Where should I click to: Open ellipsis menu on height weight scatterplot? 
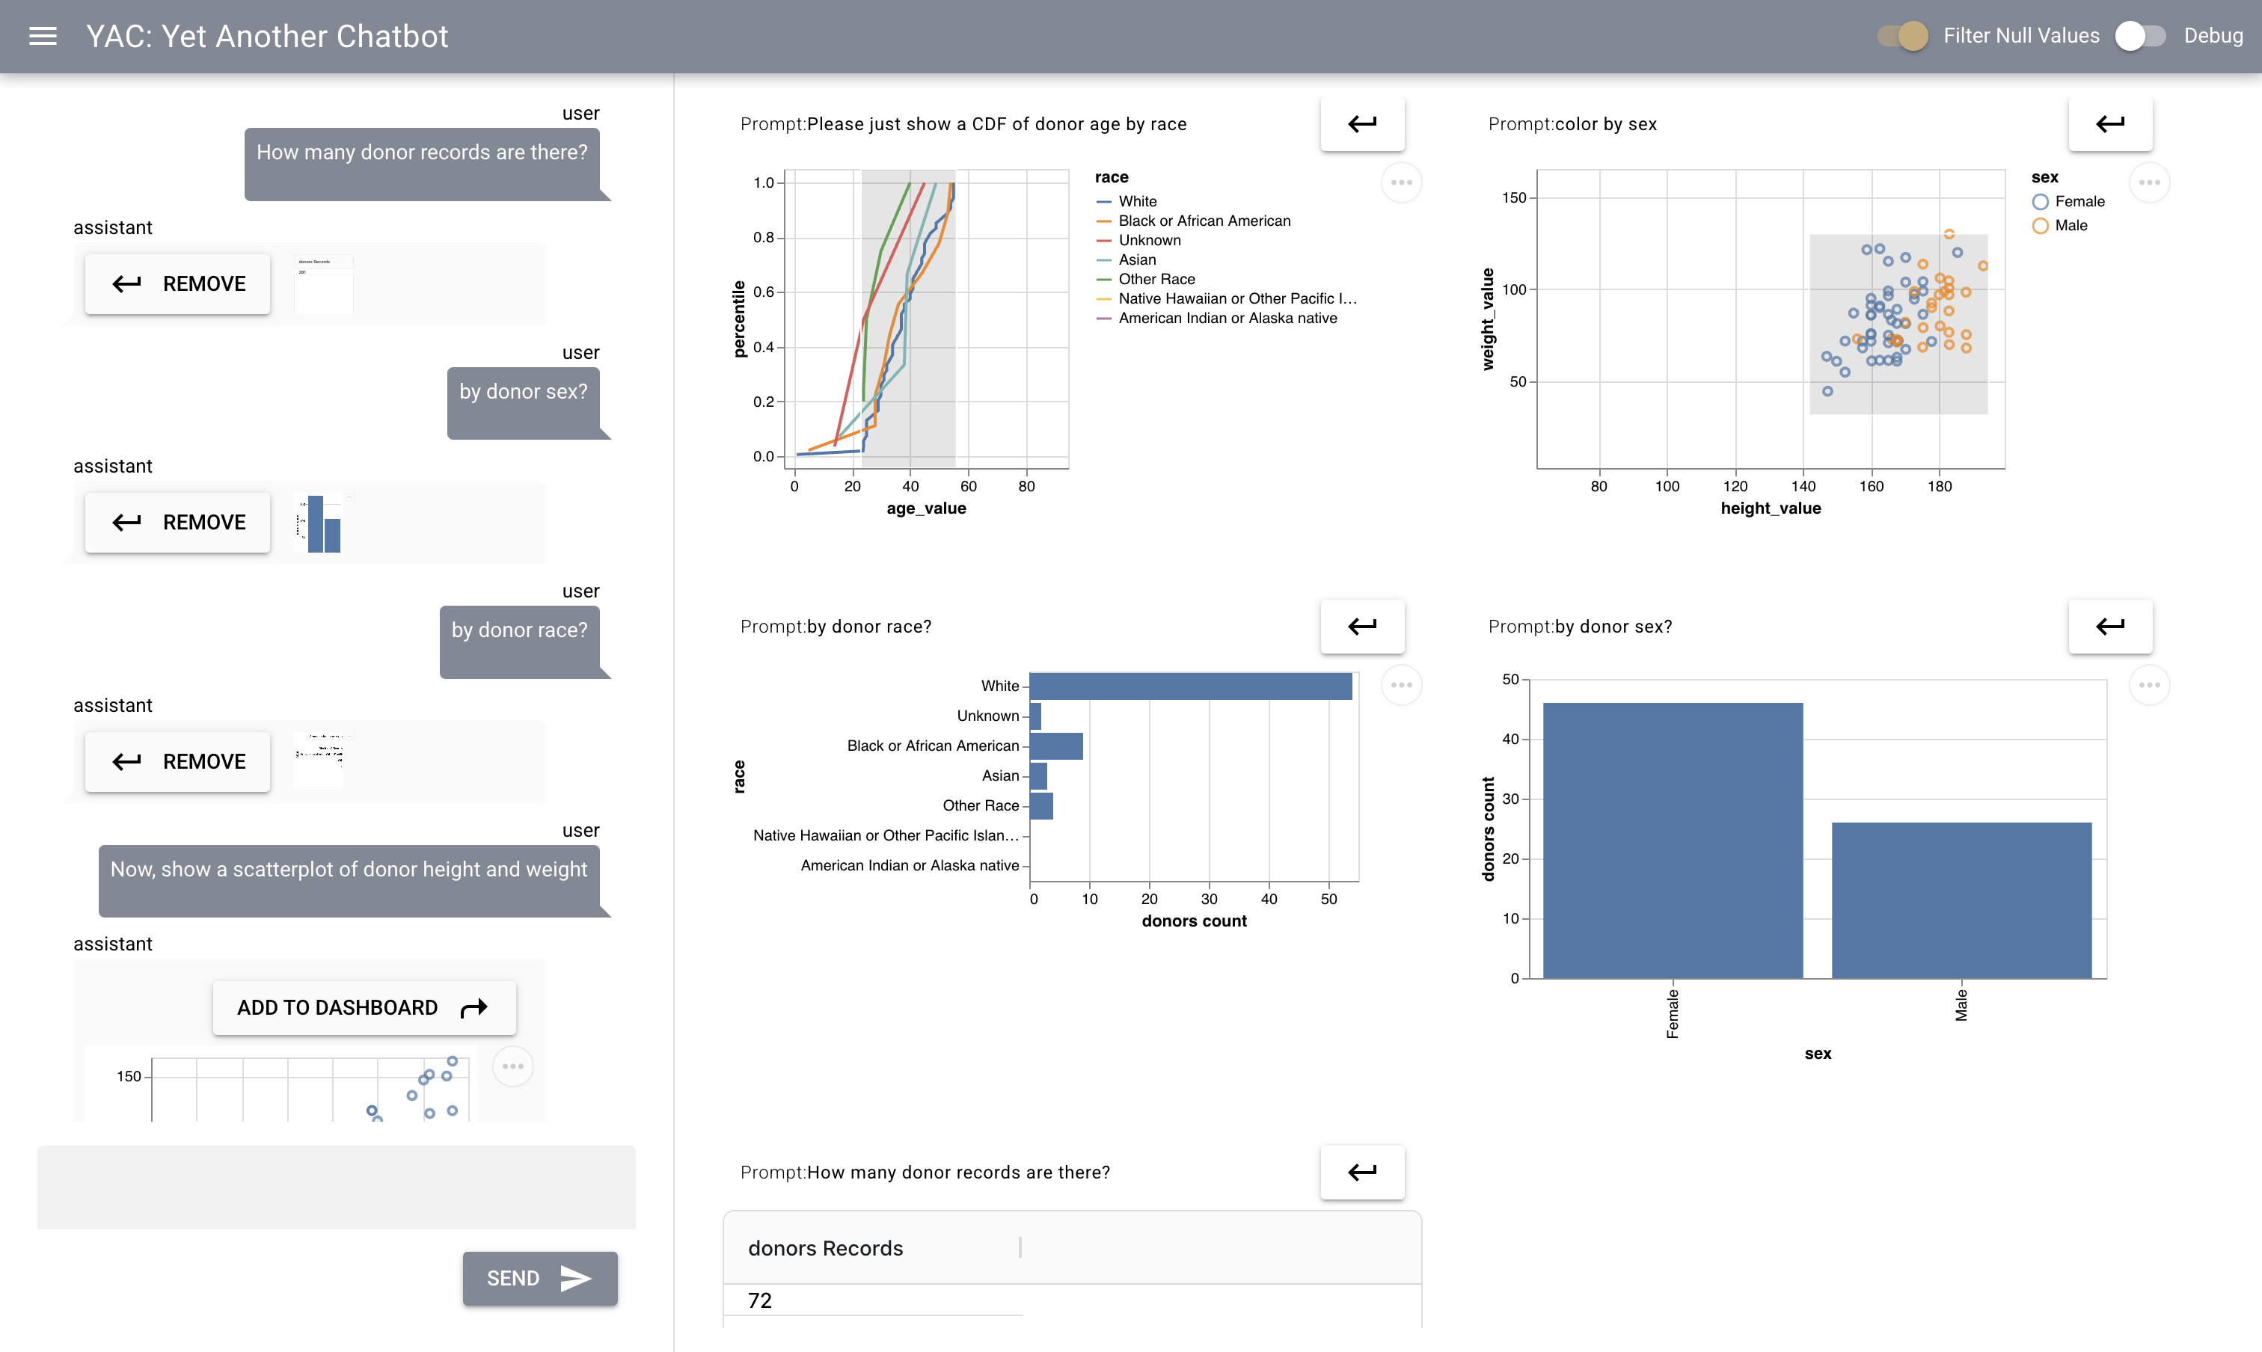click(2149, 183)
